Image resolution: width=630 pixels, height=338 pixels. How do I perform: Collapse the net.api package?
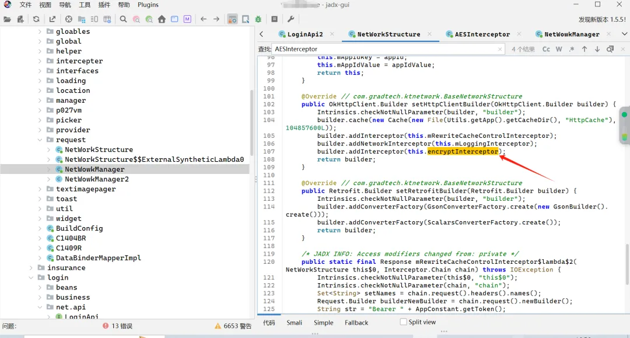pos(40,307)
